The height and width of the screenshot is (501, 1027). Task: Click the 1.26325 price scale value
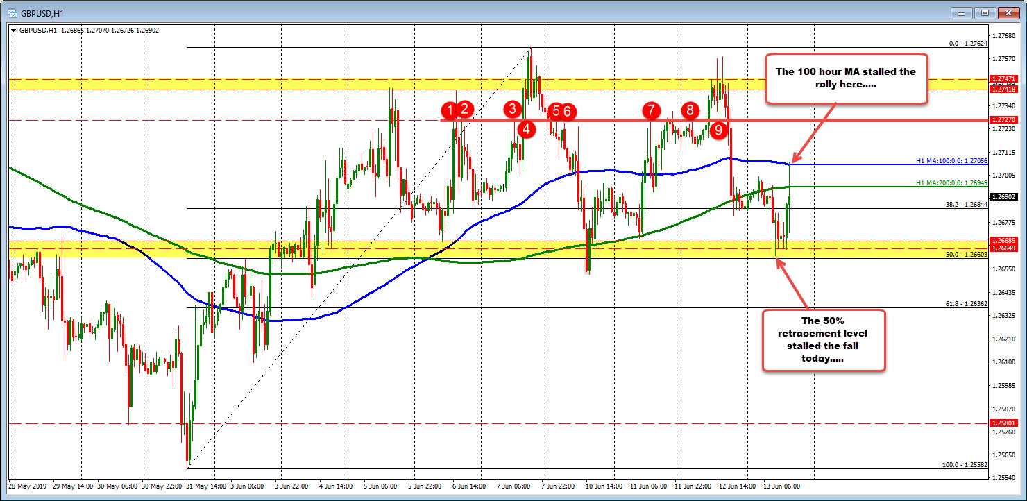pos(1003,315)
